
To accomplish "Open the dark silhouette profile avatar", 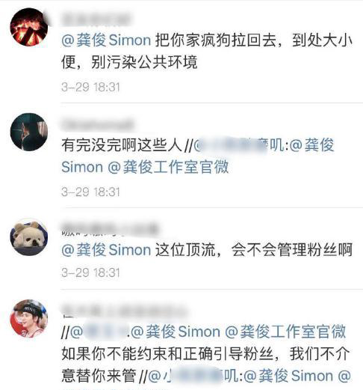I will point(29,132).
